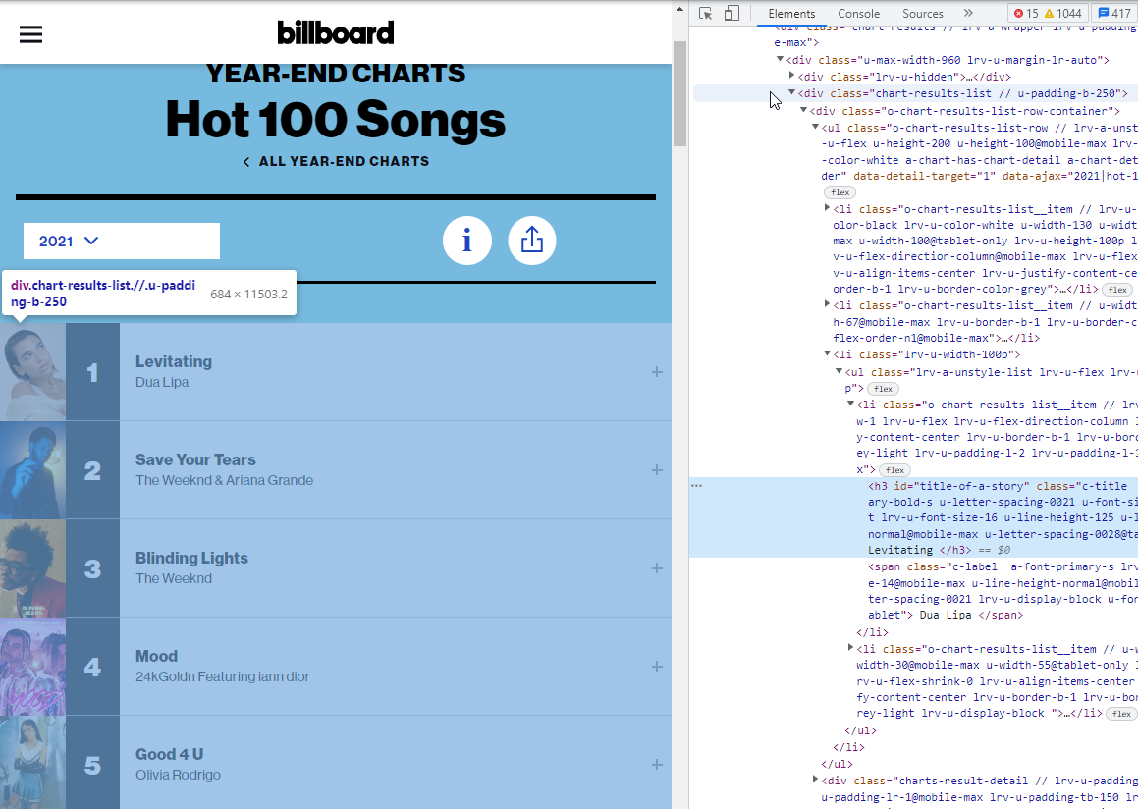Switch to the Console tab
The height and width of the screenshot is (809, 1138).
858,14
